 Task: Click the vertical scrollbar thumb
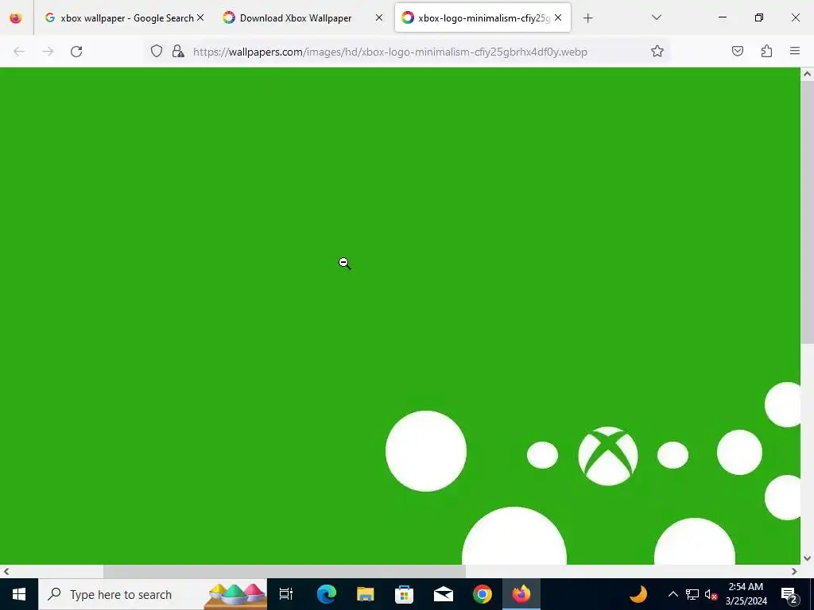[808, 211]
